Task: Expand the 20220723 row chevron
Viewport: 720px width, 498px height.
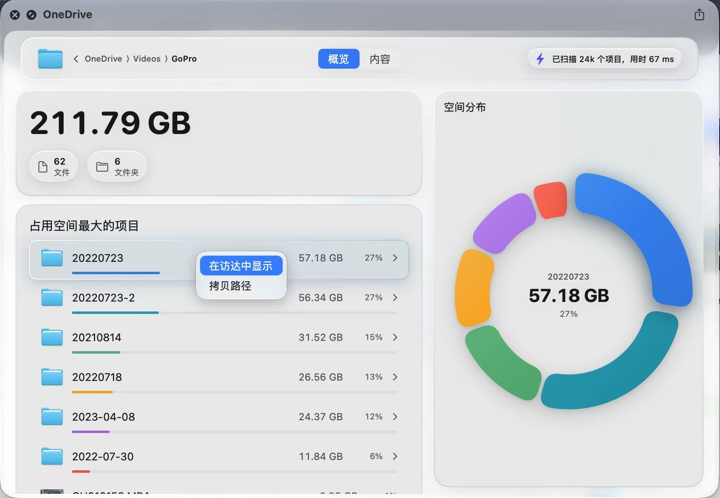Action: tap(395, 258)
